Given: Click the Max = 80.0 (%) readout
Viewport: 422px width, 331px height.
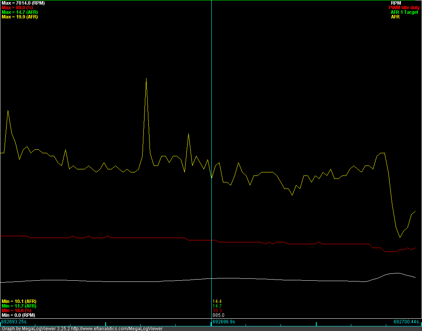Looking at the screenshot, I should click(x=17, y=8).
